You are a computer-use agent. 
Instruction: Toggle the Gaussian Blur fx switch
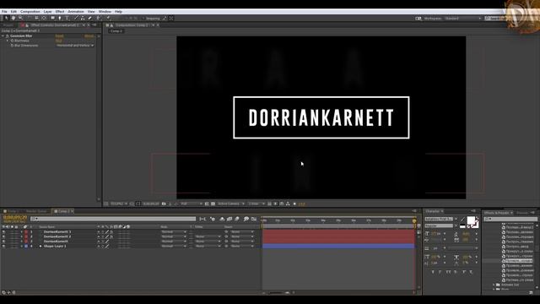click(8, 35)
